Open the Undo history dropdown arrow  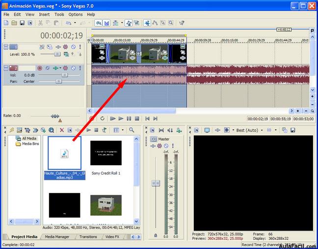point(75,23)
